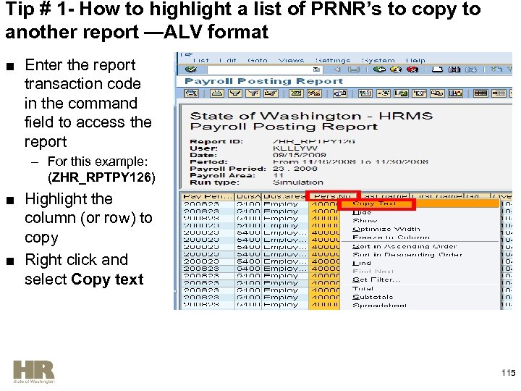Click the Print Preview icon in ALV toolbar
This screenshot has height=391, width=521.
(339, 93)
